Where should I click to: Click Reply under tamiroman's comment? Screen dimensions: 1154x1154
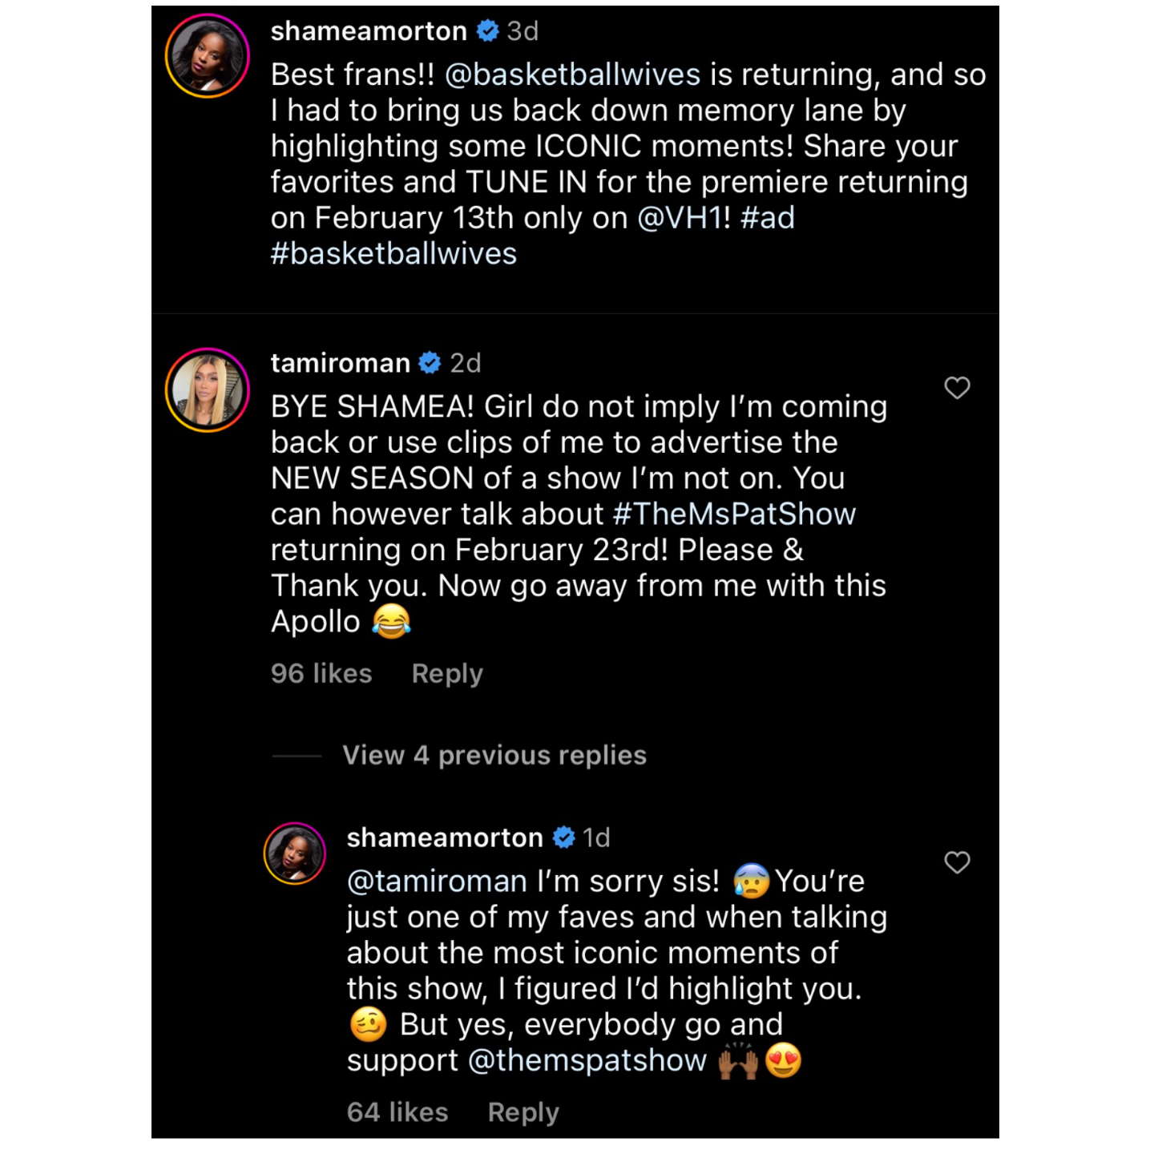coord(446,673)
